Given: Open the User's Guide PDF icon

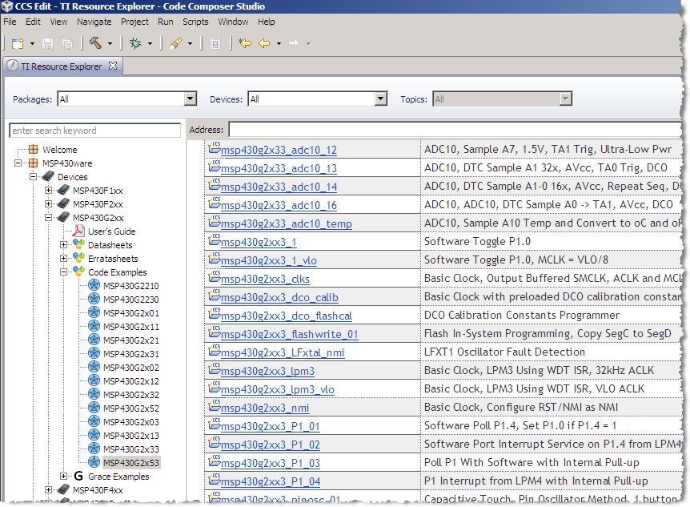Looking at the screenshot, I should [78, 231].
